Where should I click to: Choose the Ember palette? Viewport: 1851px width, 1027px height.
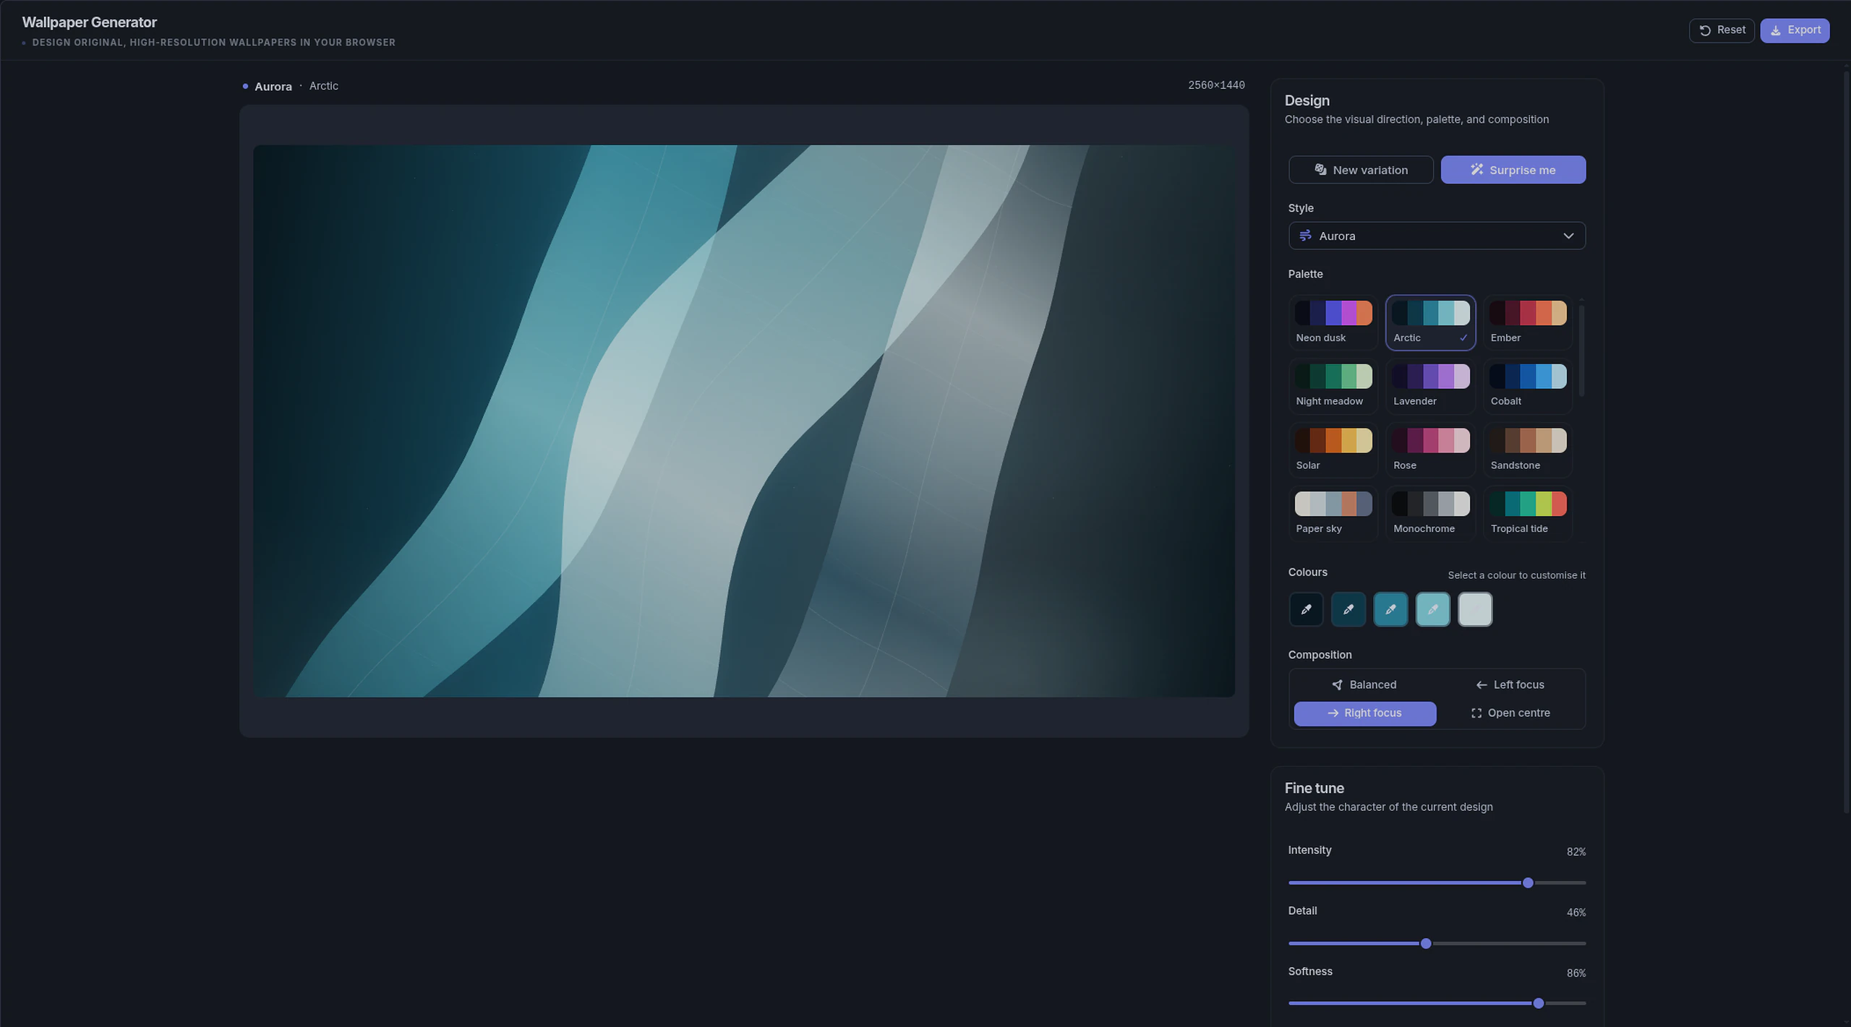pyautogui.click(x=1527, y=322)
